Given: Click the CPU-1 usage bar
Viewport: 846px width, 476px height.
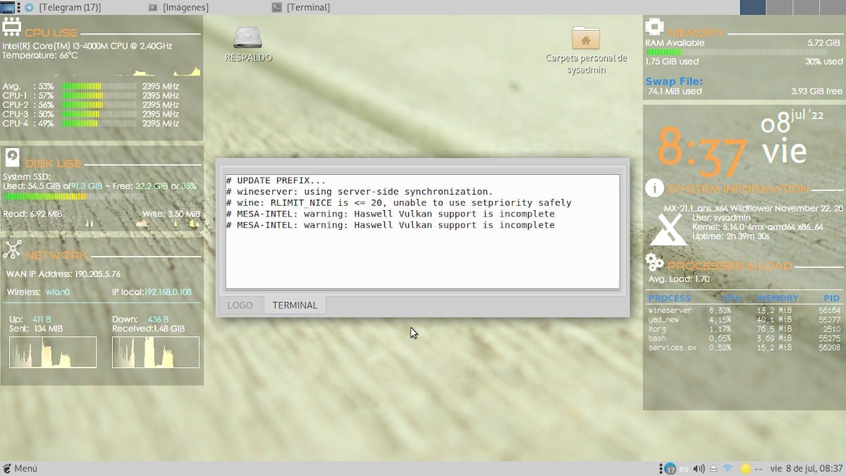Looking at the screenshot, I should click(99, 96).
